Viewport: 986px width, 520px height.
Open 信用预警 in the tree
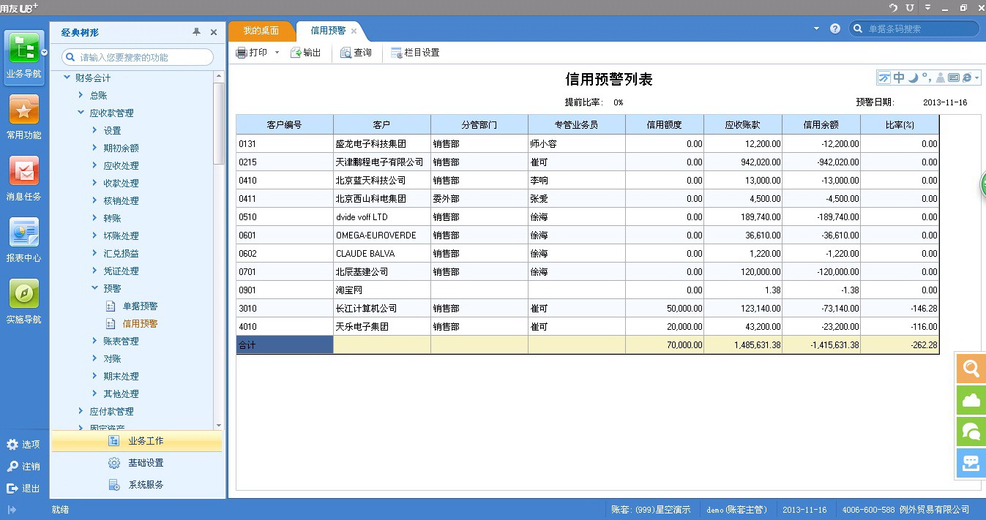(x=140, y=324)
